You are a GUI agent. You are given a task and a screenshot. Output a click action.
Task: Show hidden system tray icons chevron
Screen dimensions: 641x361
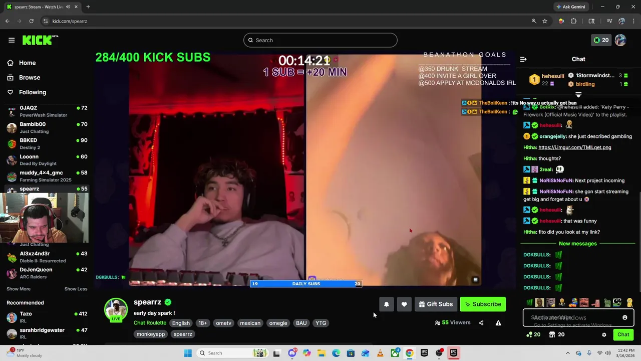tap(567, 353)
